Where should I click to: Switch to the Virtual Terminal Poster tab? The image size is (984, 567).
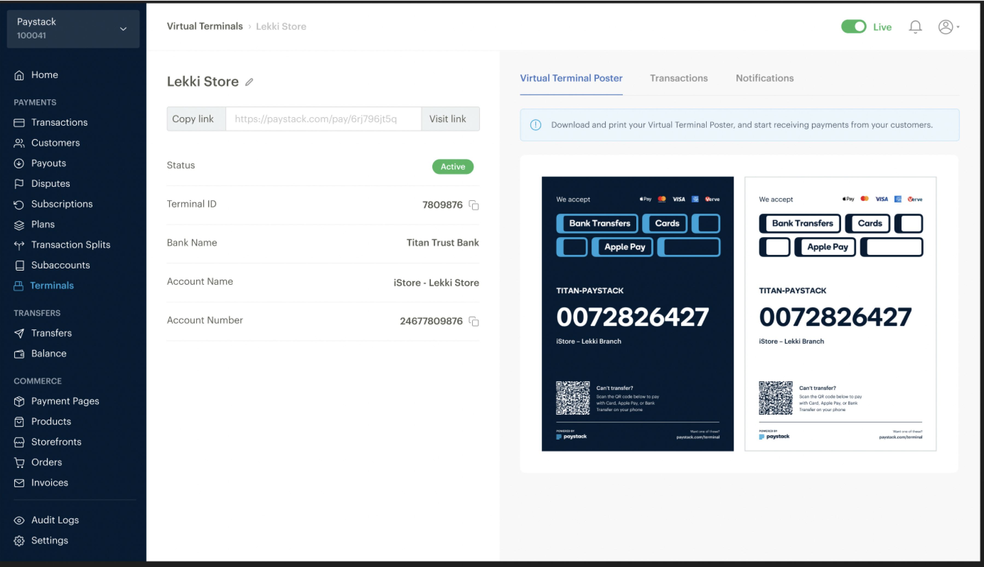pyautogui.click(x=571, y=78)
